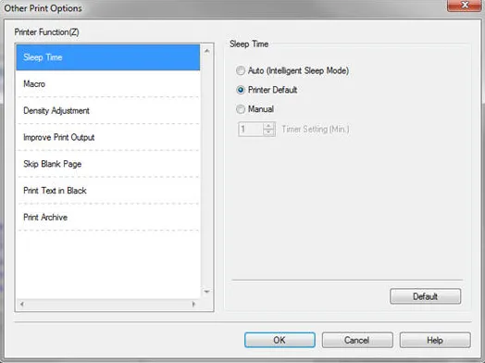Open the Help button
The image size is (485, 363).
[x=435, y=340]
